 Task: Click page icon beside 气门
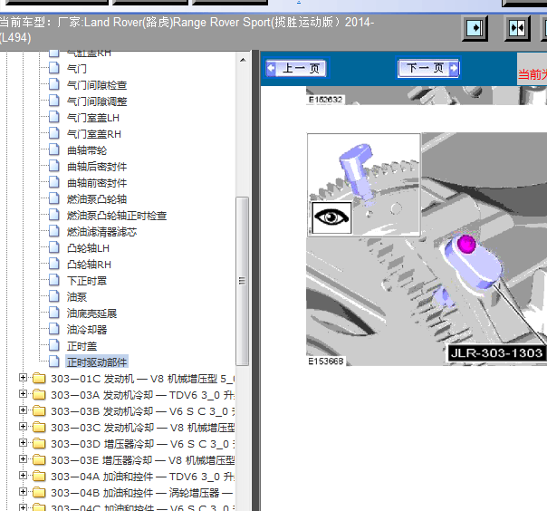[x=53, y=68]
